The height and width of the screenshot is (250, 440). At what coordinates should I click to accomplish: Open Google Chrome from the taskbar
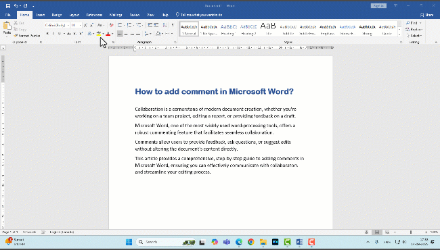tap(251, 242)
